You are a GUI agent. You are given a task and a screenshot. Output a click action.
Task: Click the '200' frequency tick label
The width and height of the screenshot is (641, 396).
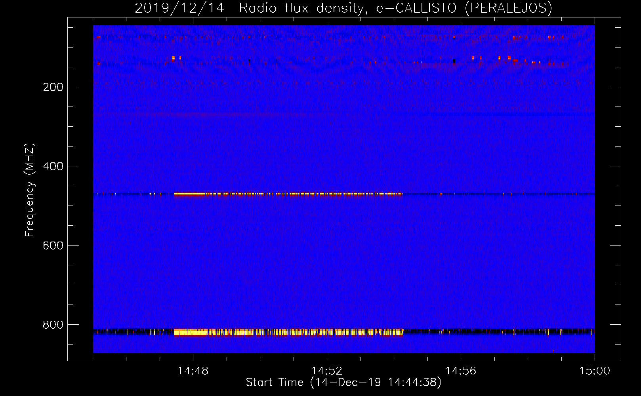[53, 87]
